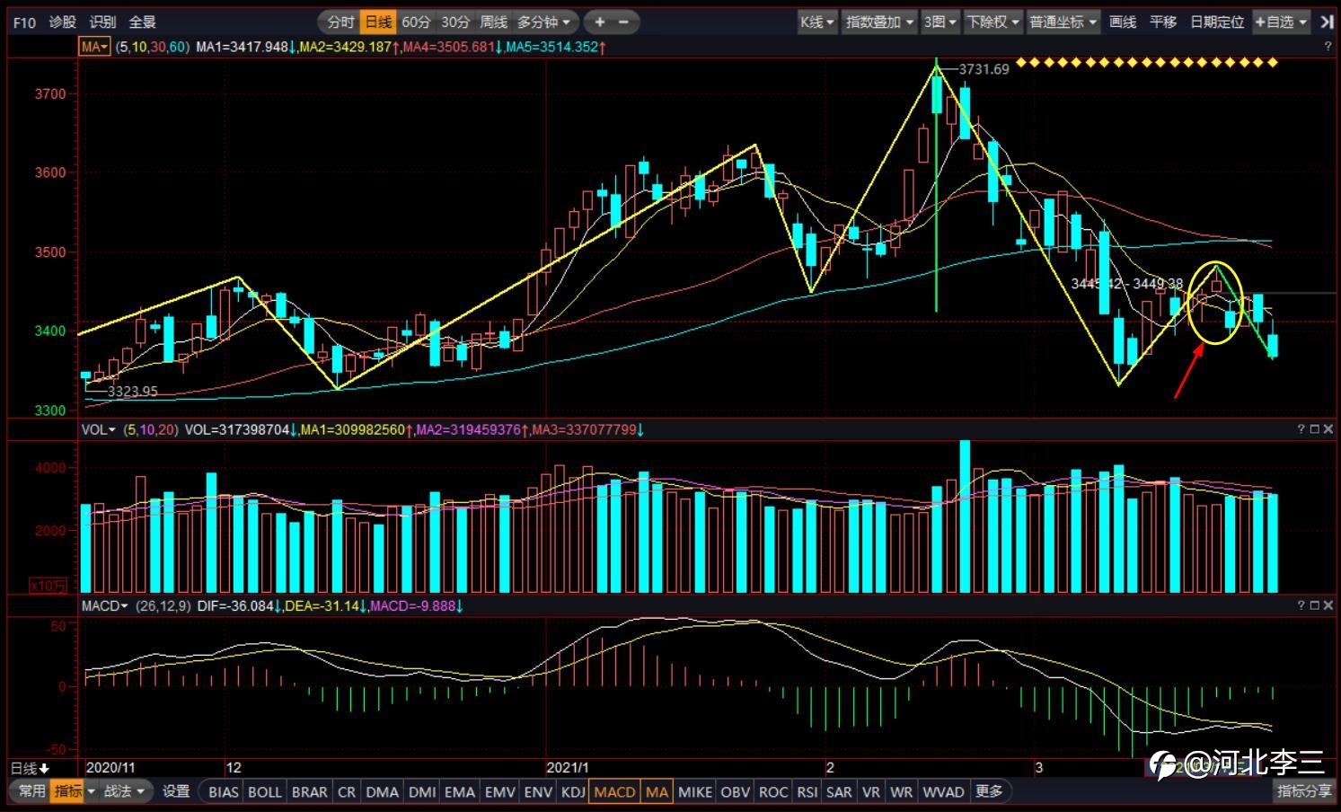This screenshot has width=1341, height=812.
Task: Toggle the MA indicator button
Action: coord(657,791)
